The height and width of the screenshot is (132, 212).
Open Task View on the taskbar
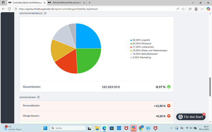[89, 128]
